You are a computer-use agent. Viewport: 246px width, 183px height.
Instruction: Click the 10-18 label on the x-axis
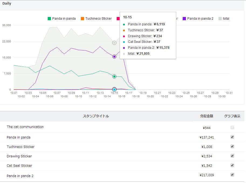point(136,96)
